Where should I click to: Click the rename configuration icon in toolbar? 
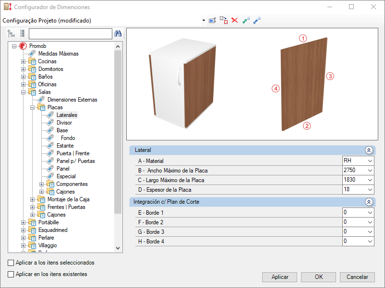[x=212, y=20]
